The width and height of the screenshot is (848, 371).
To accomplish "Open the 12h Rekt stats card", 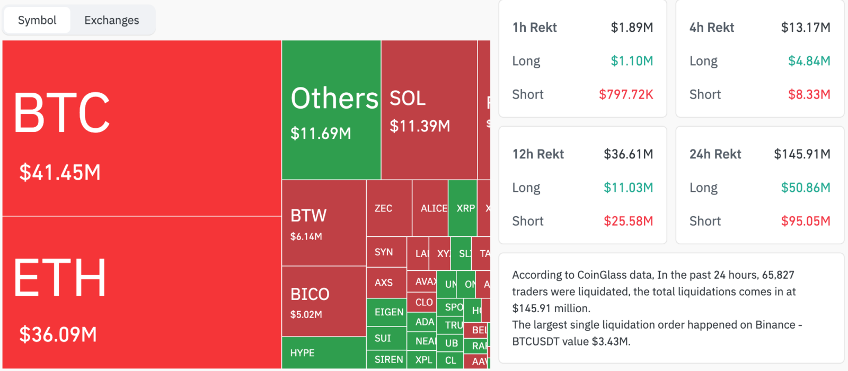I will point(582,185).
